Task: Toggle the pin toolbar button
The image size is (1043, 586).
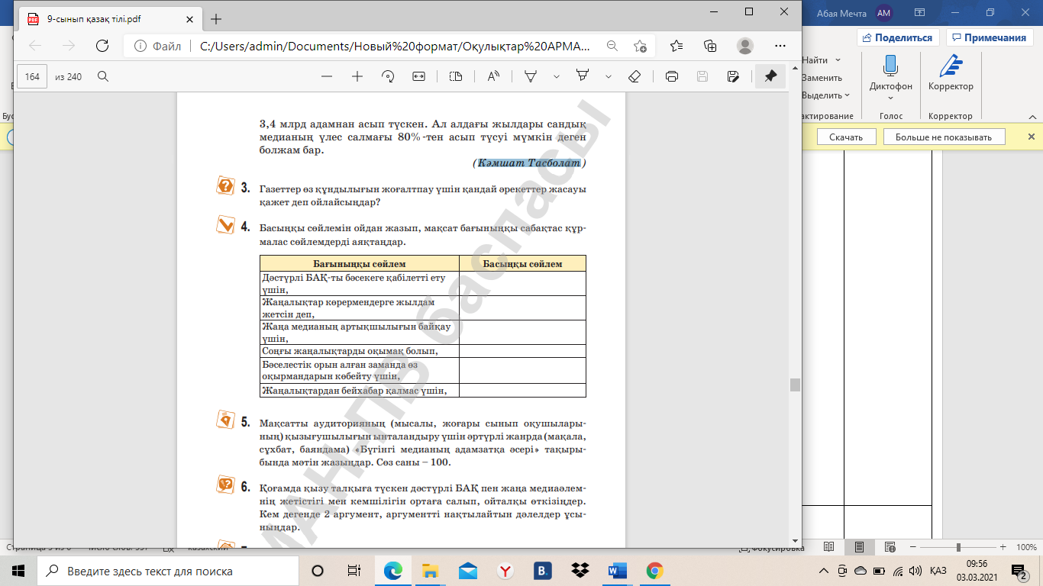Action: click(x=770, y=76)
